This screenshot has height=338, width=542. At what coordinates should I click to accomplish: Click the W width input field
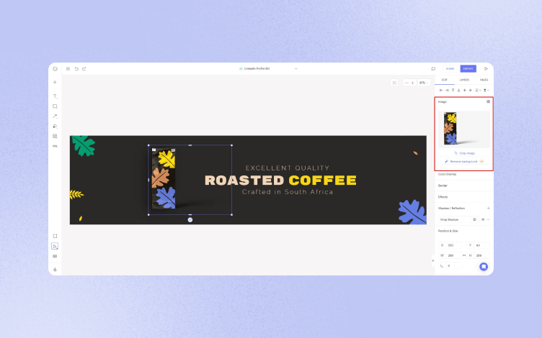click(x=450, y=255)
